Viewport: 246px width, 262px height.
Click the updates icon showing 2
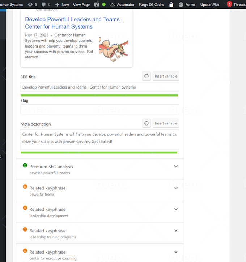coord(30,4)
